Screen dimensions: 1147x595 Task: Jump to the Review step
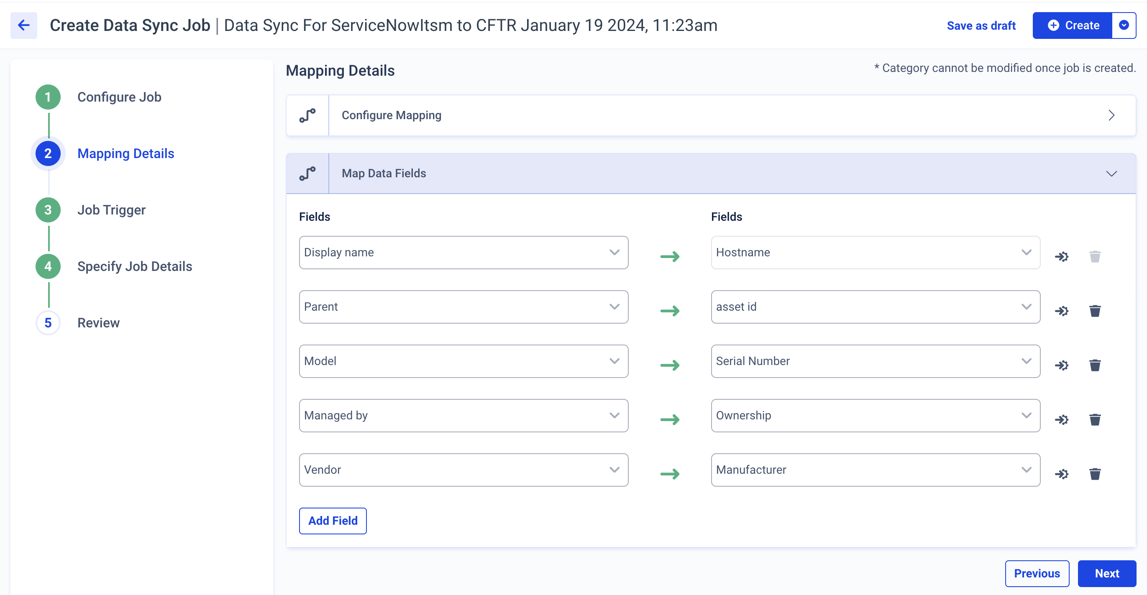98,323
